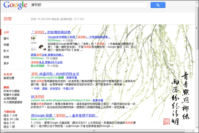Open 清明法會 news link

pyautogui.click(x=47, y=55)
